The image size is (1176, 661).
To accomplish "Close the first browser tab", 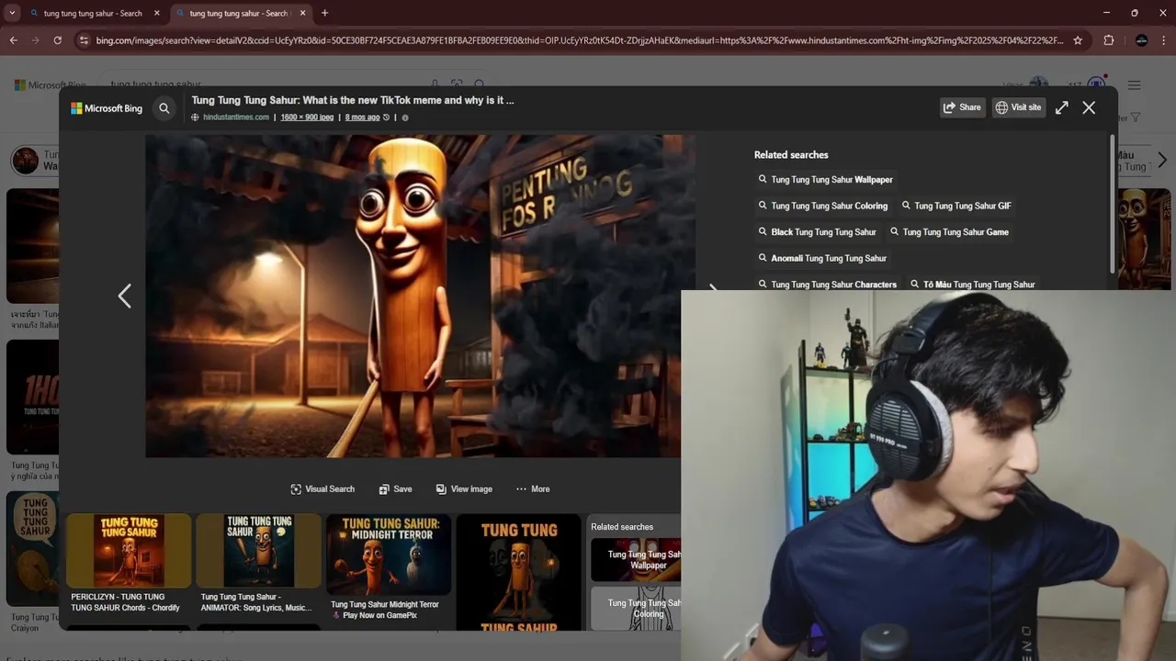I will point(157,14).
